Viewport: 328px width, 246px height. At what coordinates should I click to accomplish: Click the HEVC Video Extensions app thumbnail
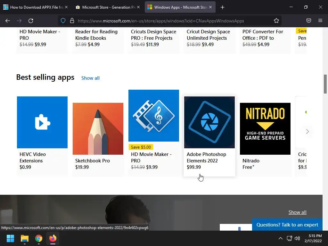point(42,122)
